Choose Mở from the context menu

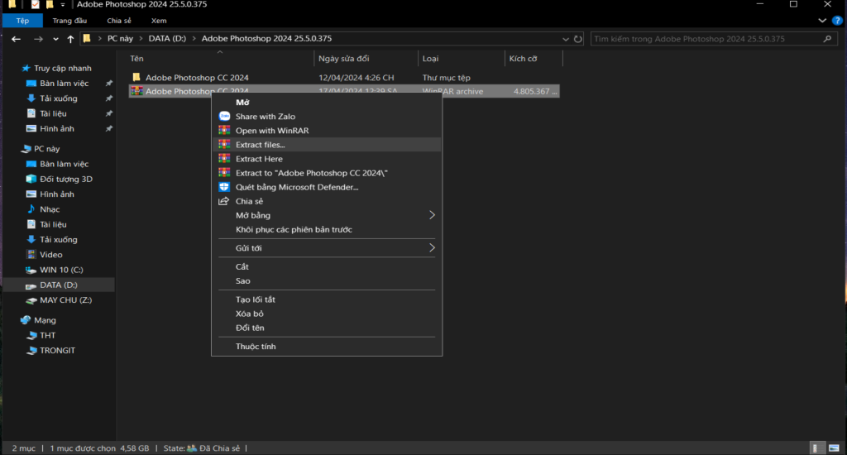coord(326,102)
